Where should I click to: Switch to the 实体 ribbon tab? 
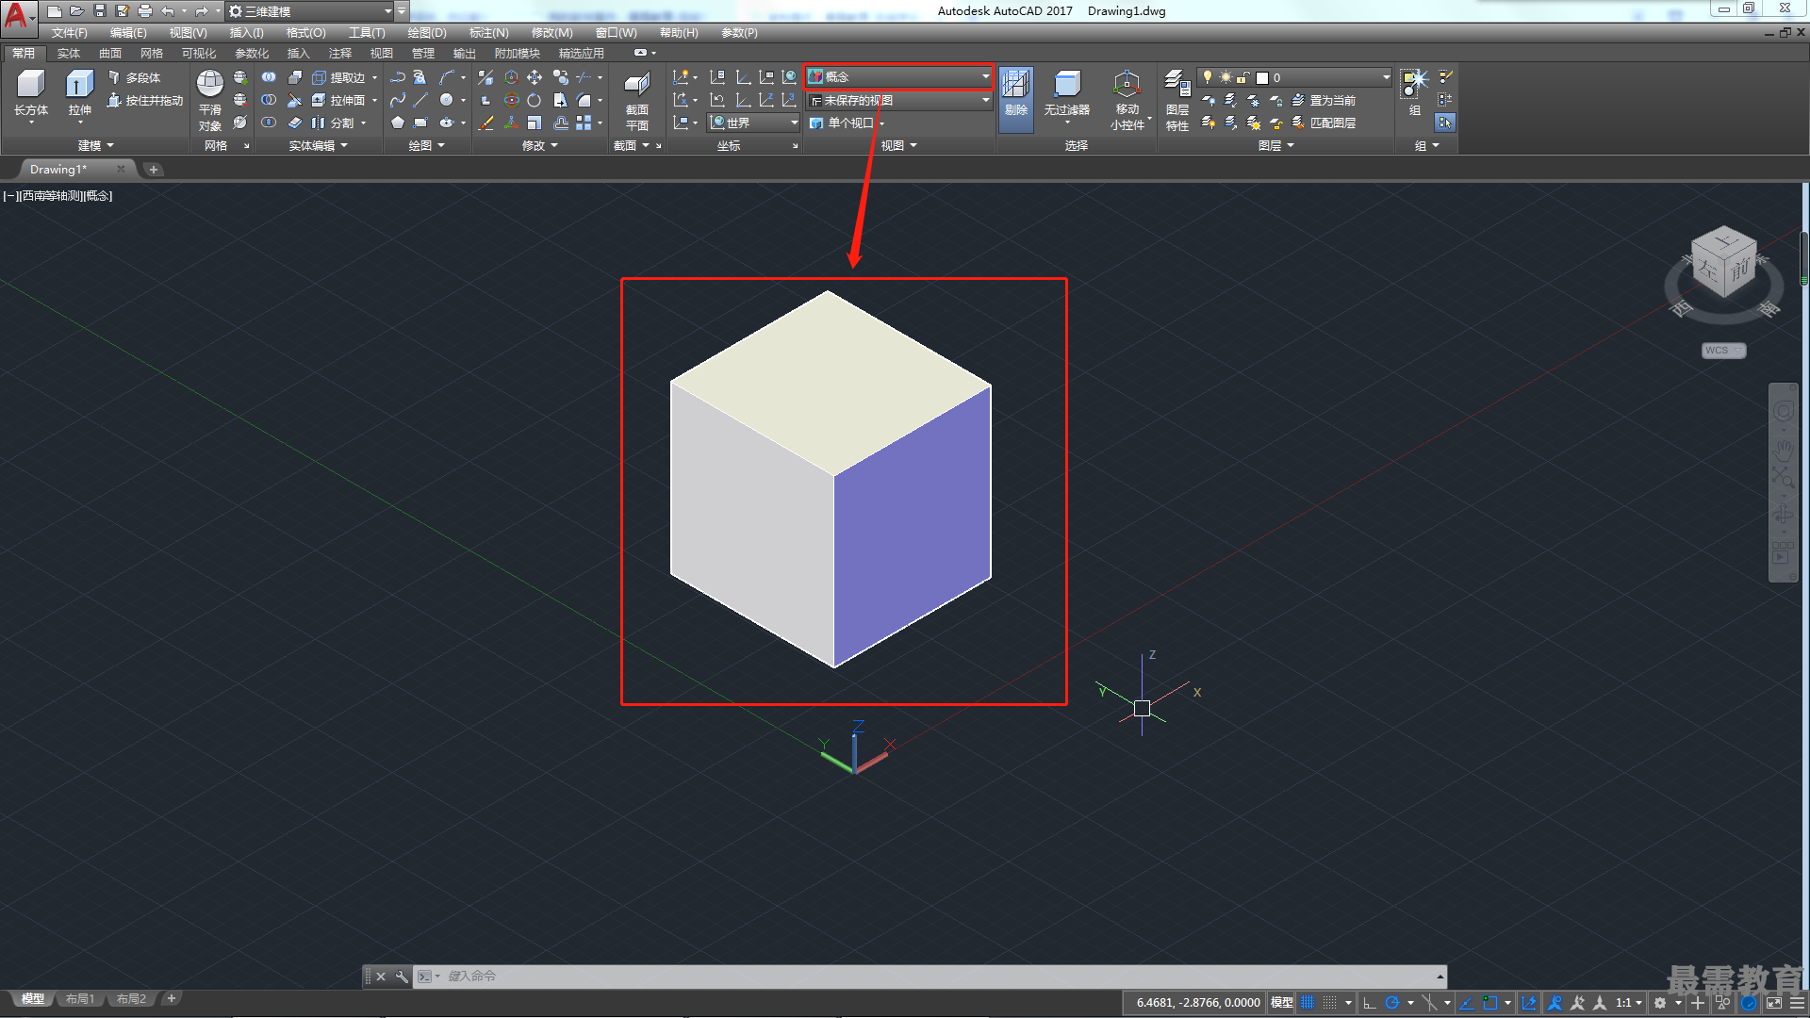pyautogui.click(x=69, y=54)
